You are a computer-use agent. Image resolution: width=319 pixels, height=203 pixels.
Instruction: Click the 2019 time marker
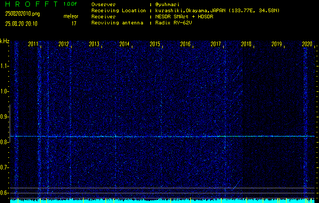pyautogui.click(x=277, y=44)
